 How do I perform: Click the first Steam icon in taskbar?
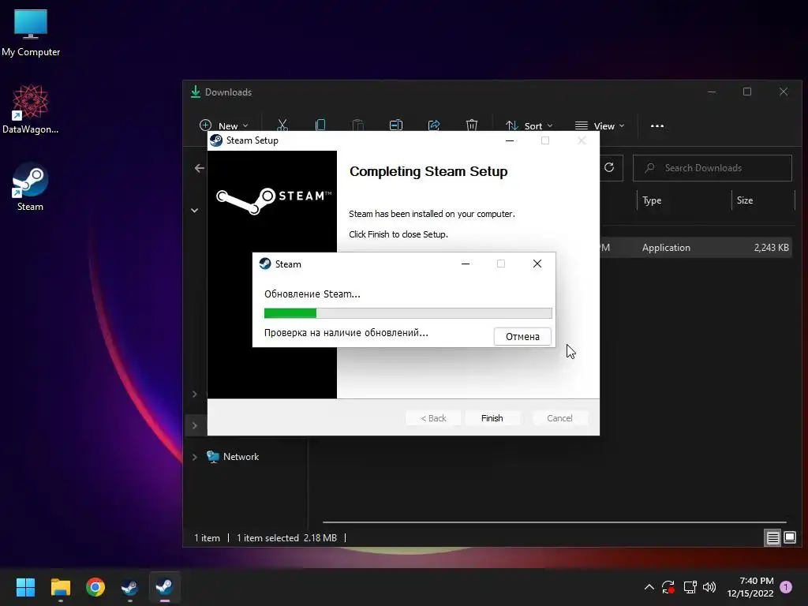tap(130, 587)
